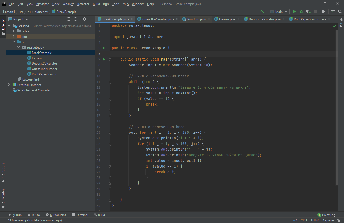The image size is (344, 223).
Task: Click the green inspection checkmark indicator
Action: 334,26
